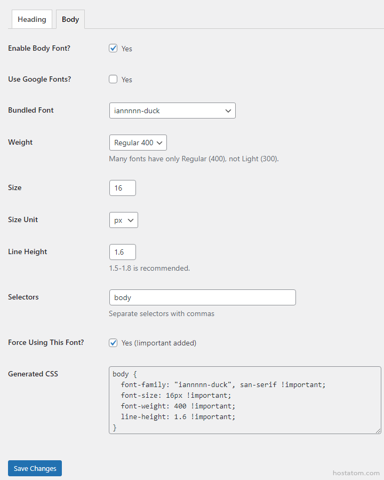Click the "Enable Body Font?" label
The width and height of the screenshot is (384, 480).
coord(39,49)
